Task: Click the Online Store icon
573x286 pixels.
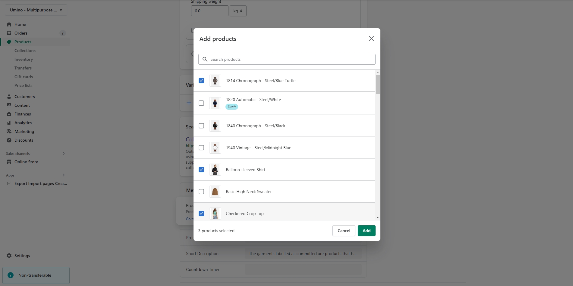Action: [x=9, y=162]
